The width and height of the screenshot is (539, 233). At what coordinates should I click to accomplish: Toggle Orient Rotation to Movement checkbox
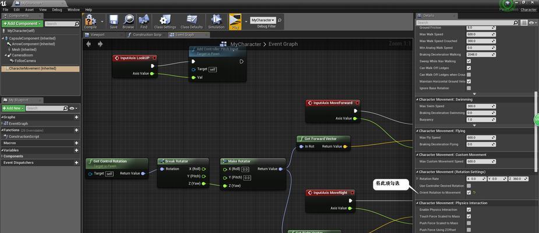click(x=468, y=192)
